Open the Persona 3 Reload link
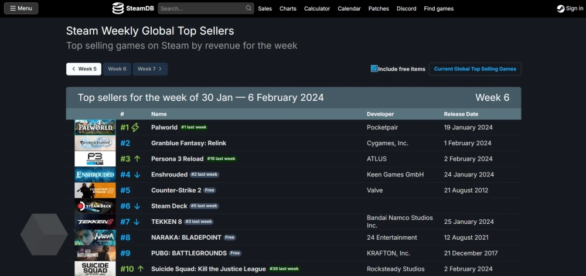 point(177,159)
